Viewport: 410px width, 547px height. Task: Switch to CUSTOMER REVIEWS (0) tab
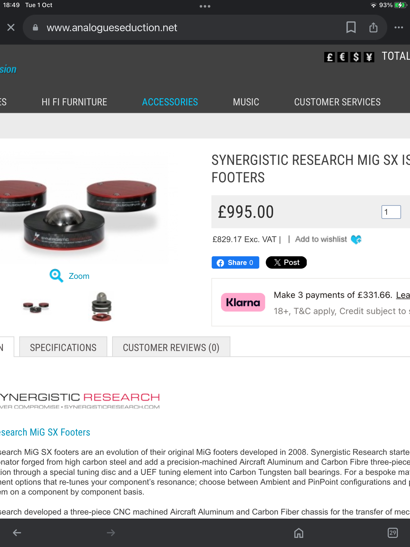point(171,347)
